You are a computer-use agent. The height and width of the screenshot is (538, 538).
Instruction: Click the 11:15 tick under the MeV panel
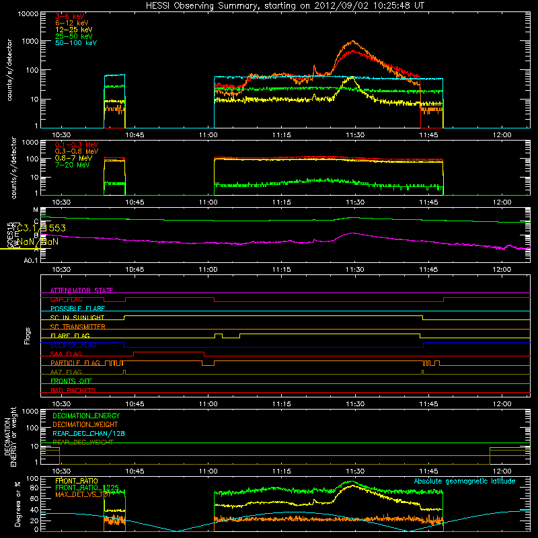pos(282,202)
